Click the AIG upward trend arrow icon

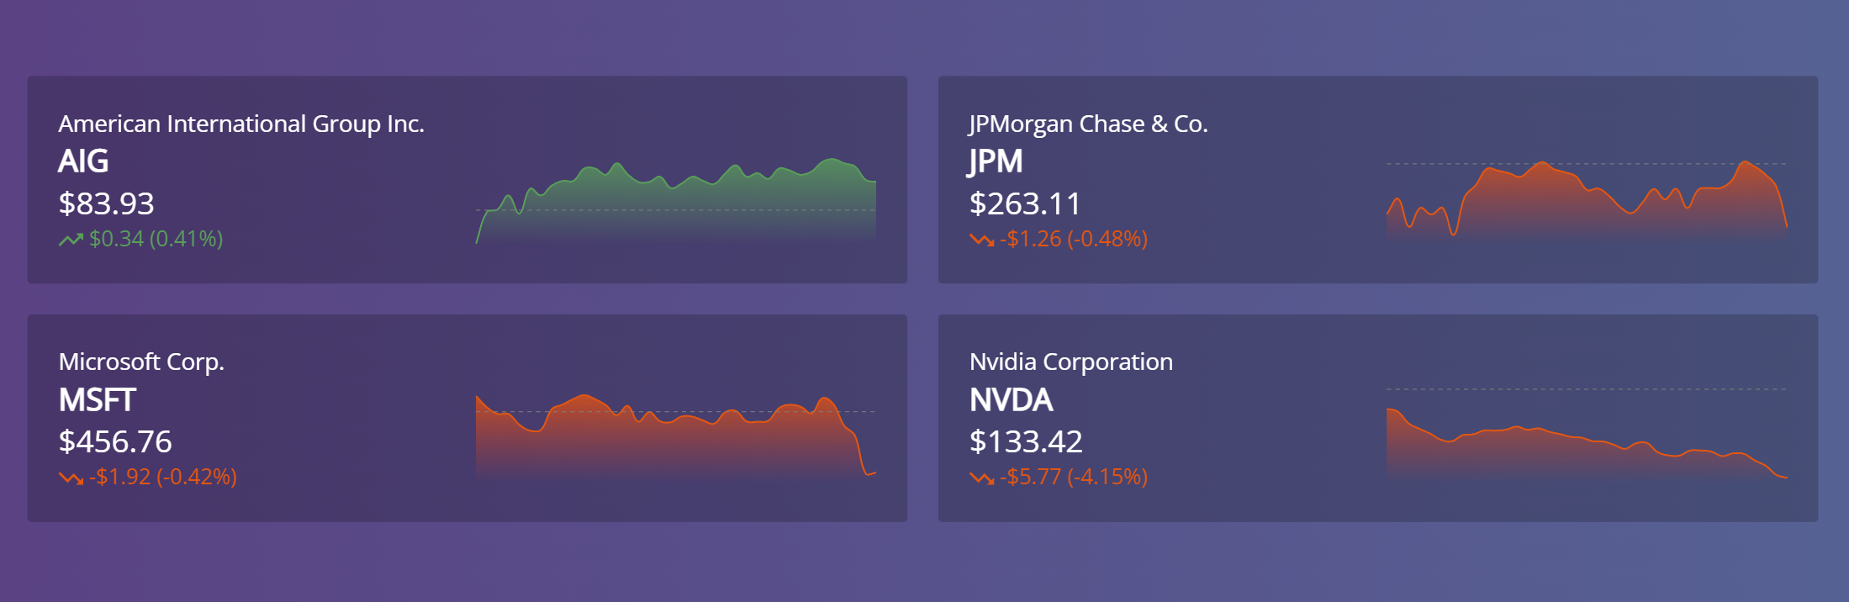coord(71,240)
